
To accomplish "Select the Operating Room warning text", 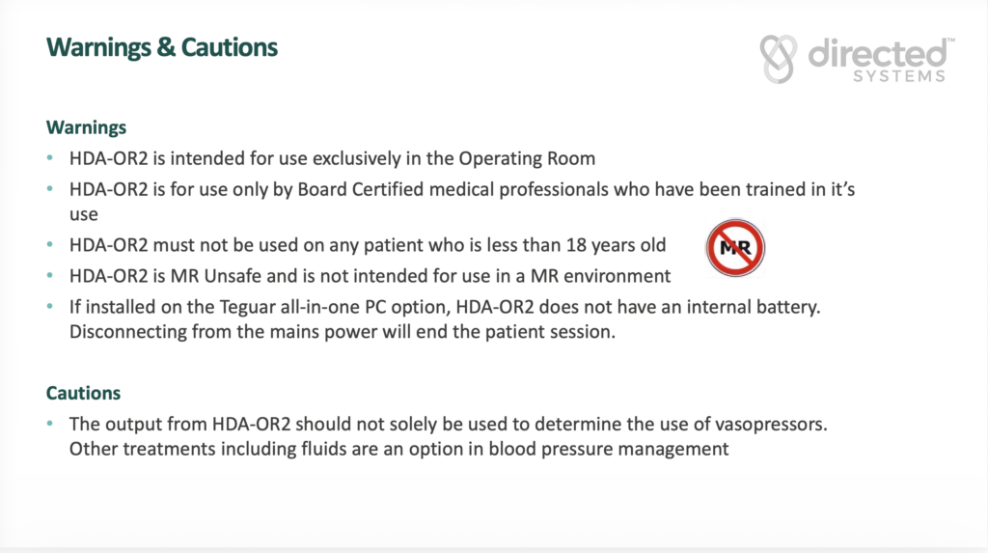I will [x=332, y=158].
